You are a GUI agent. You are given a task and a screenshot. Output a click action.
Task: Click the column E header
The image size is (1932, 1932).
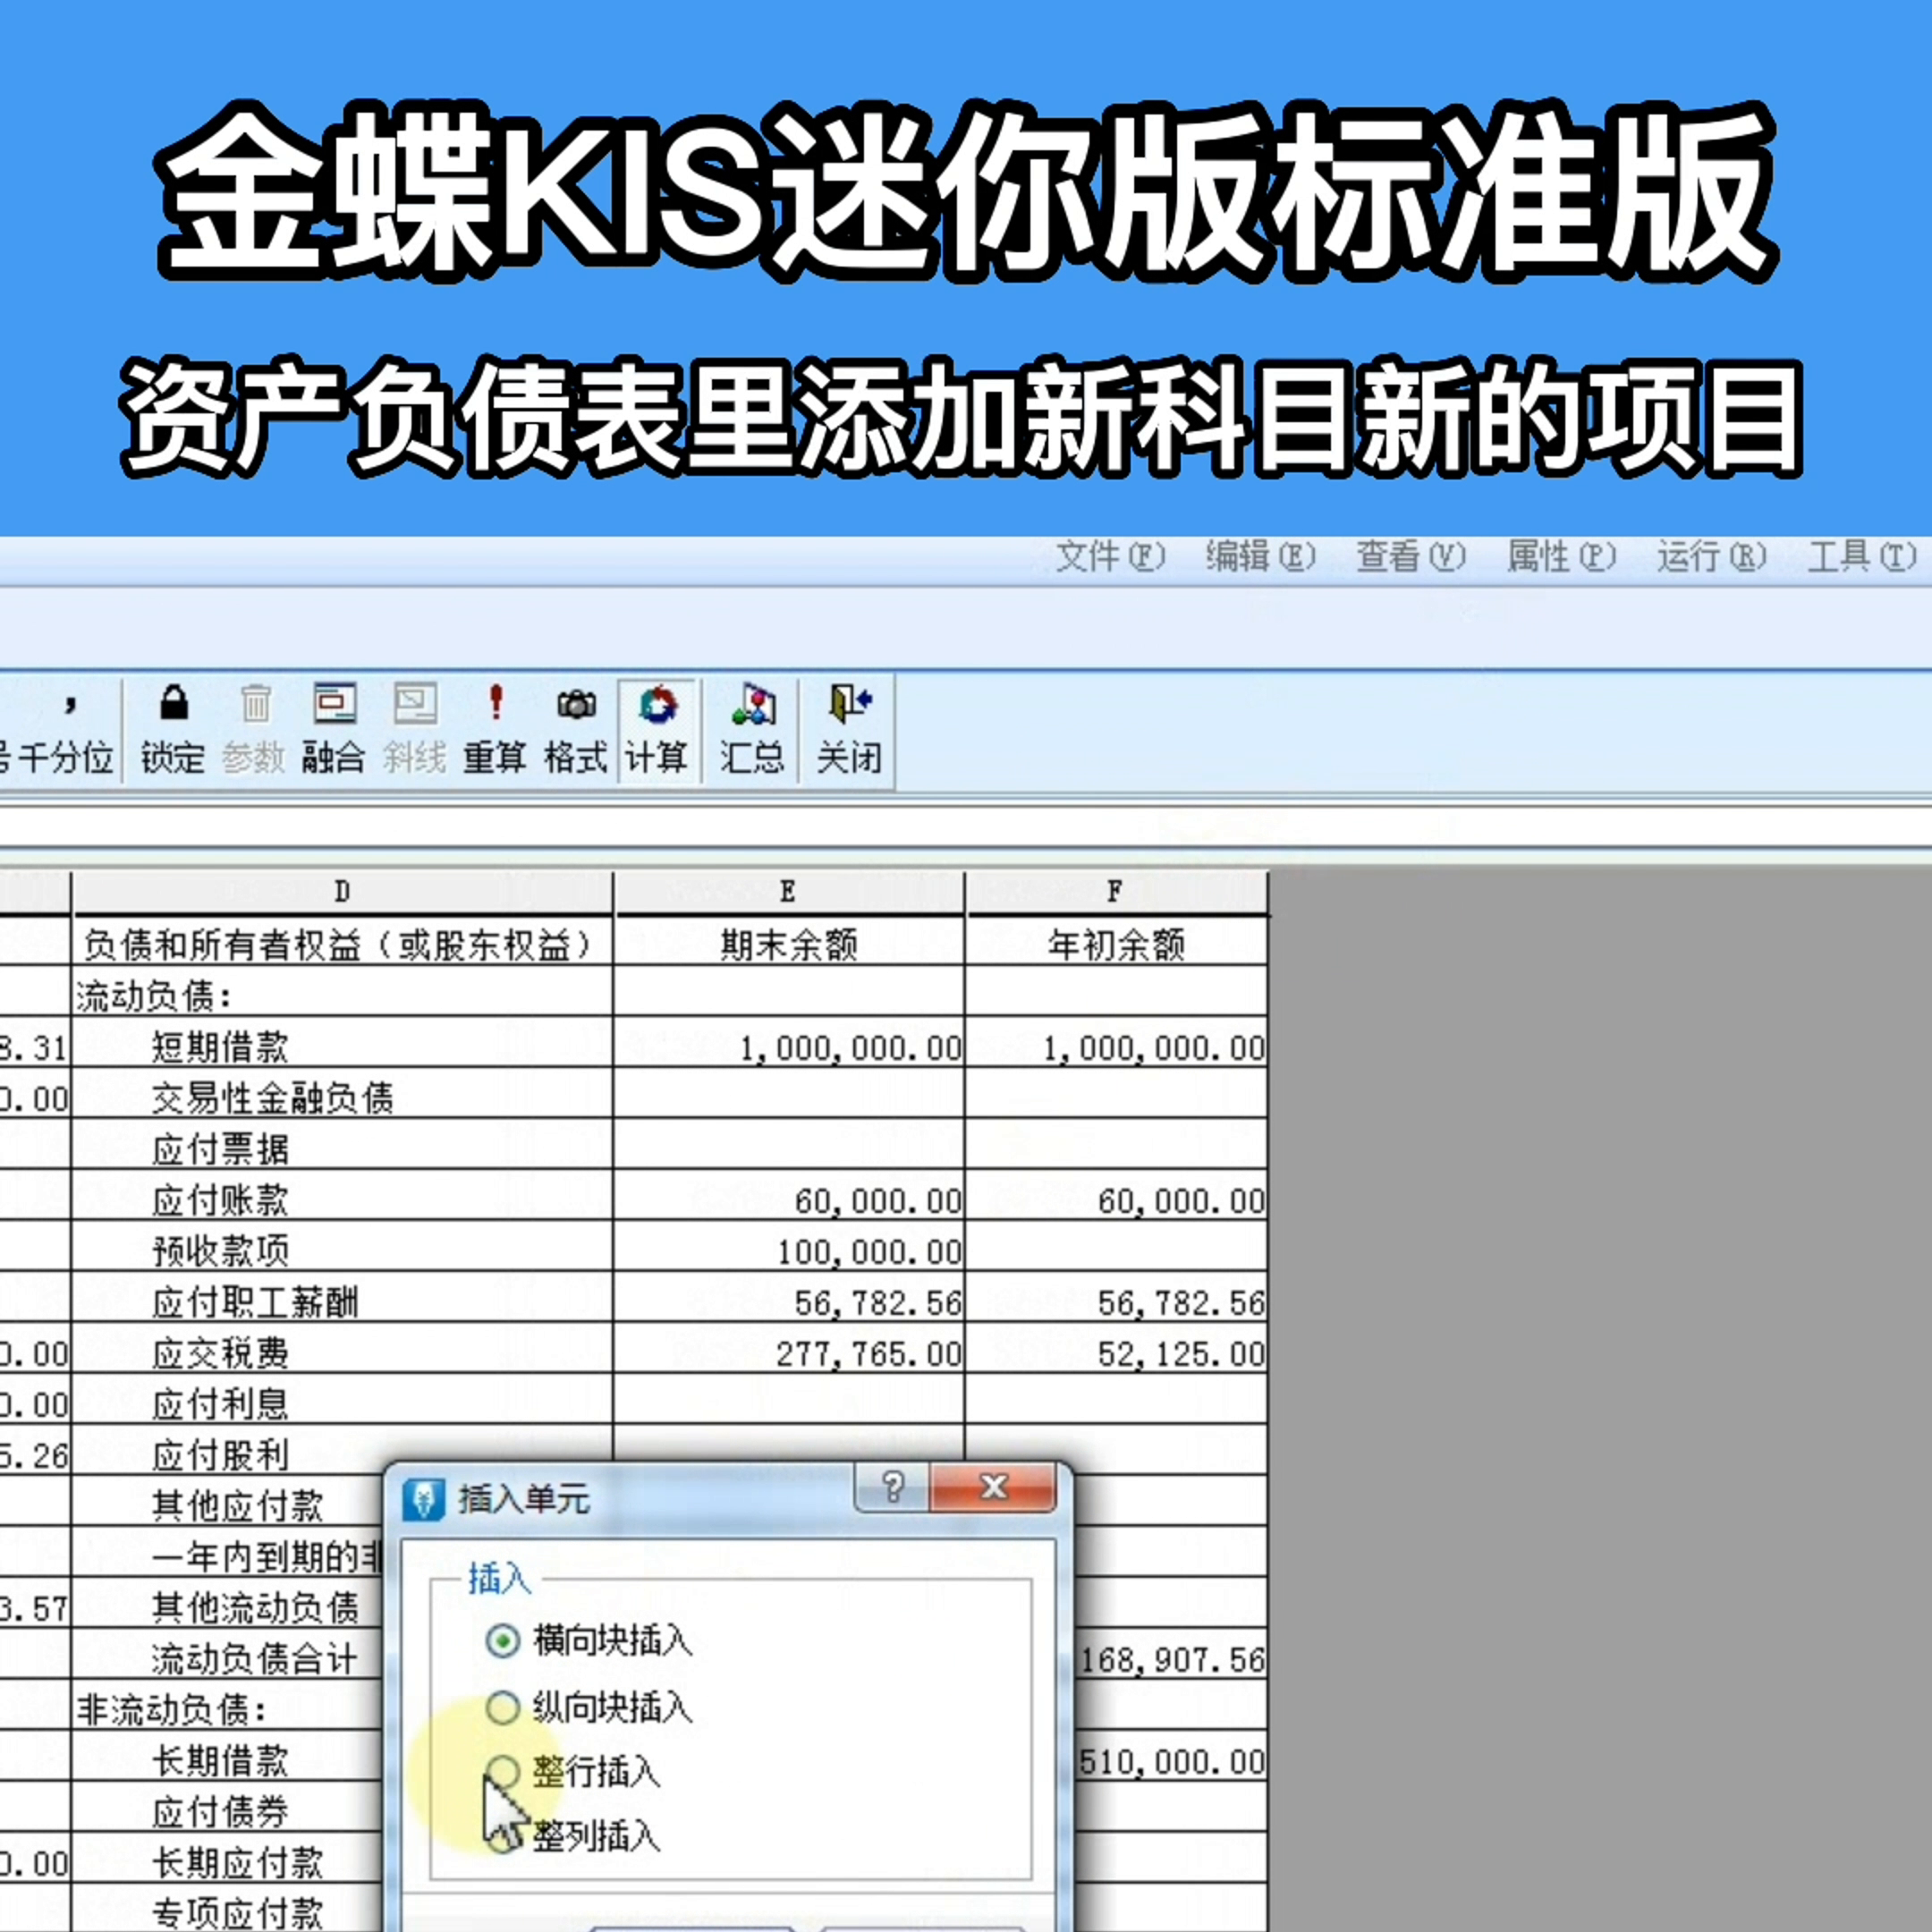789,892
